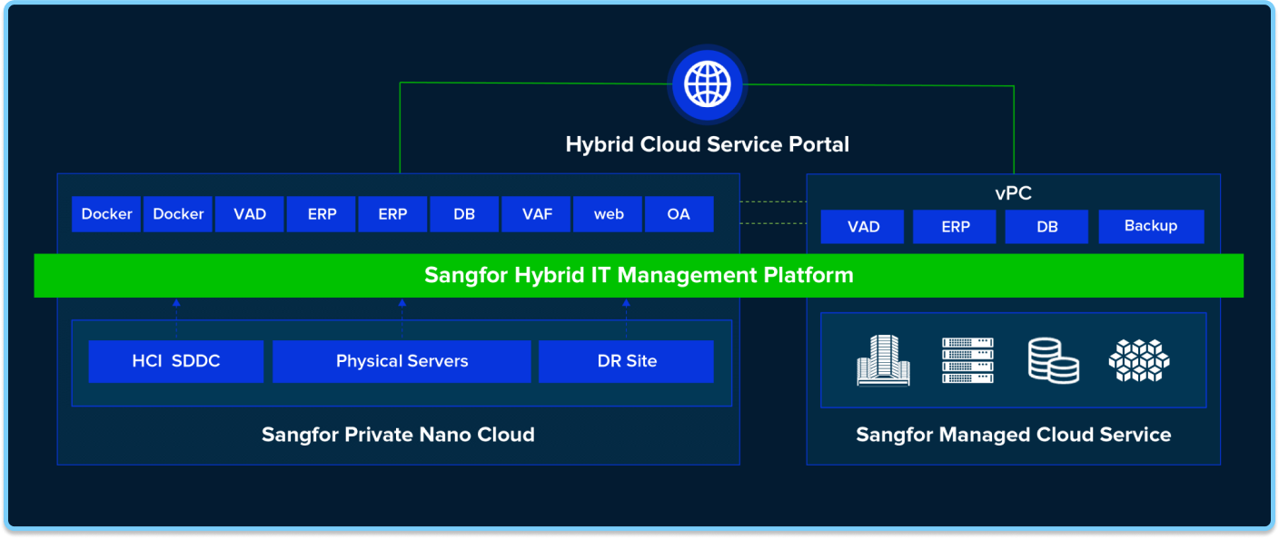The height and width of the screenshot is (539, 1279).
Task: Click the leftmost Docker block
Action: (x=106, y=214)
